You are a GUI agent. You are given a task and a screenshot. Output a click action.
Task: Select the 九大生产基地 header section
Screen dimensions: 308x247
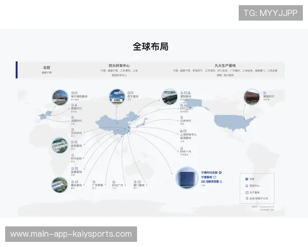pos(225,70)
